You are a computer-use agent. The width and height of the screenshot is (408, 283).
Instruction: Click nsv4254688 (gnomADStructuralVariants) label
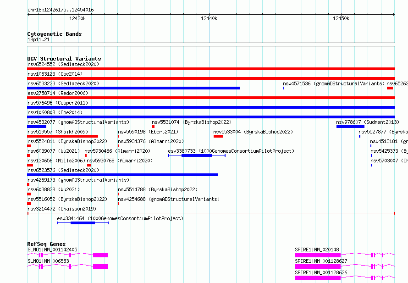(169, 199)
